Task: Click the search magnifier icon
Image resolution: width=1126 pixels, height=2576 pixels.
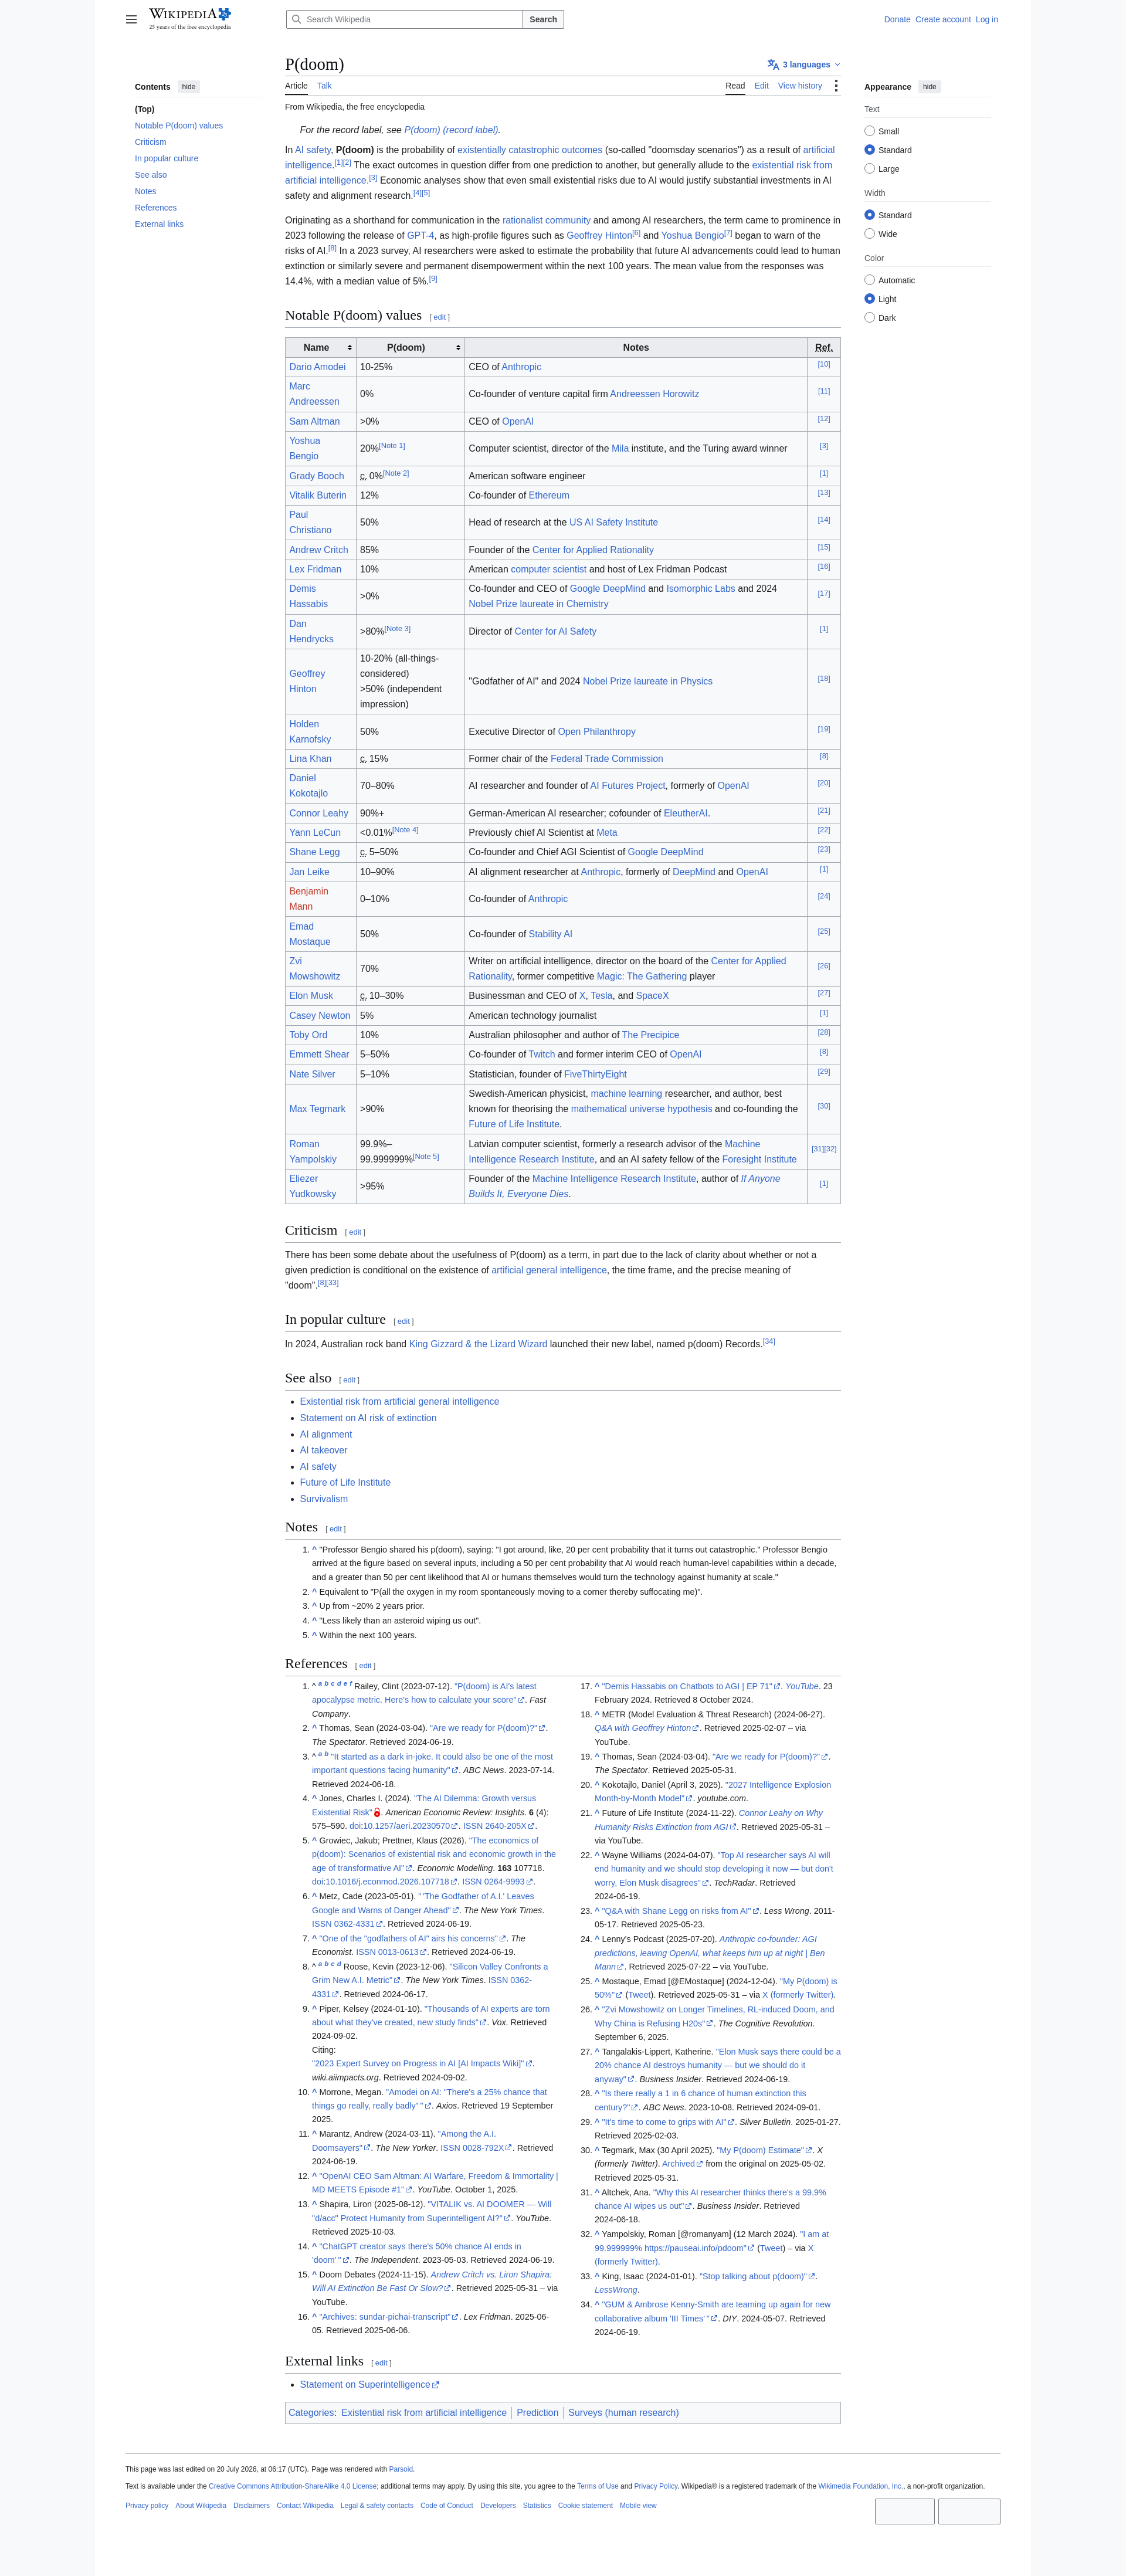Action: tap(296, 19)
